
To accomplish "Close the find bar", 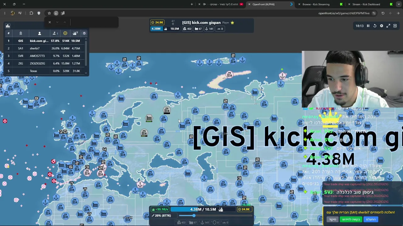I will 49,22.
